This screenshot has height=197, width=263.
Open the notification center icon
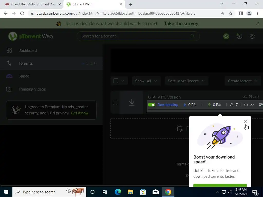coord(255,192)
